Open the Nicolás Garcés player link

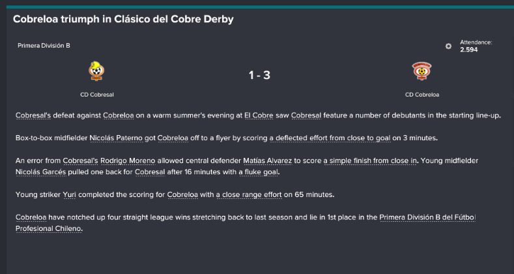pos(40,172)
